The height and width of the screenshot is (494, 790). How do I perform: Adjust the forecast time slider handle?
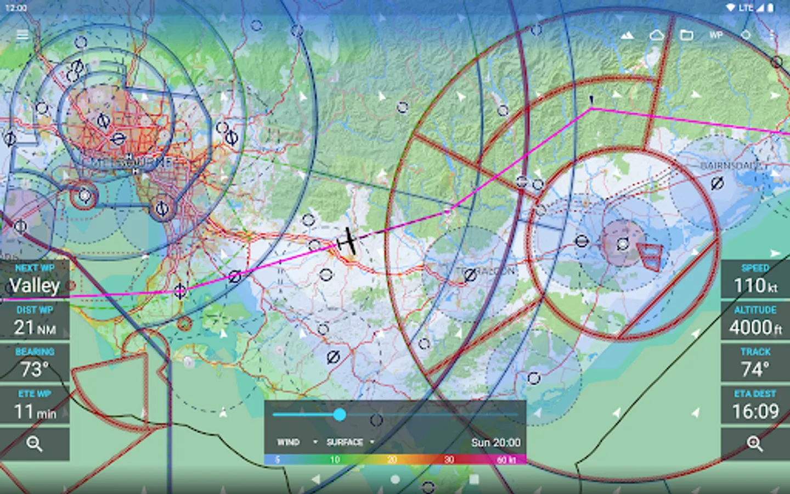[340, 414]
